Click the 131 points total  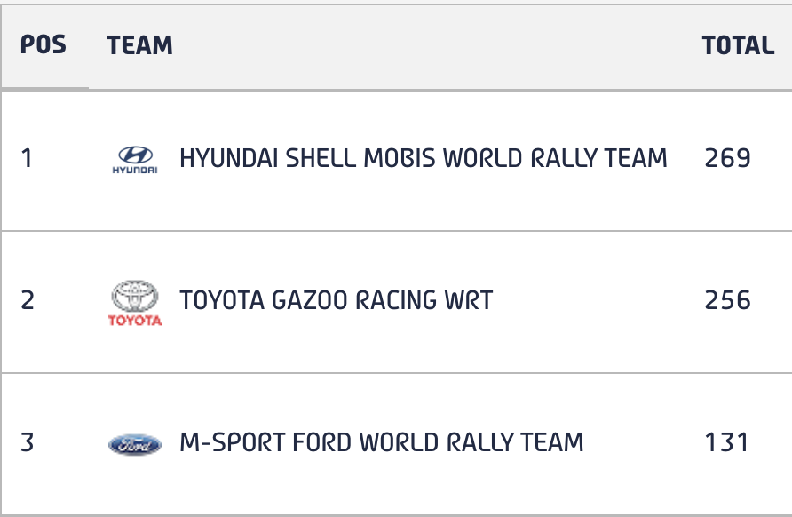726,442
